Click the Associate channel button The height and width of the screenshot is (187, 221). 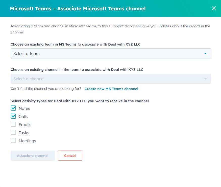[33, 156]
